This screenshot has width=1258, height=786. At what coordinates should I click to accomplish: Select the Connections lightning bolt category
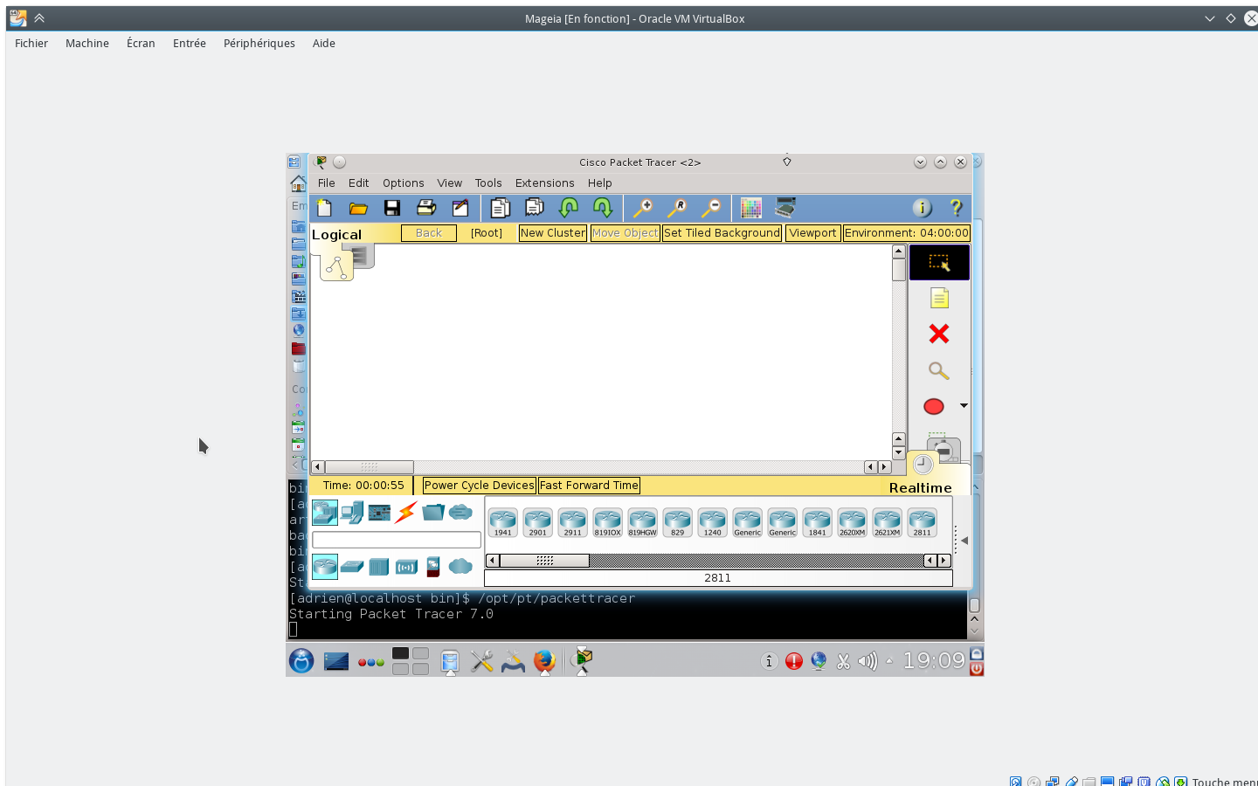coord(406,513)
